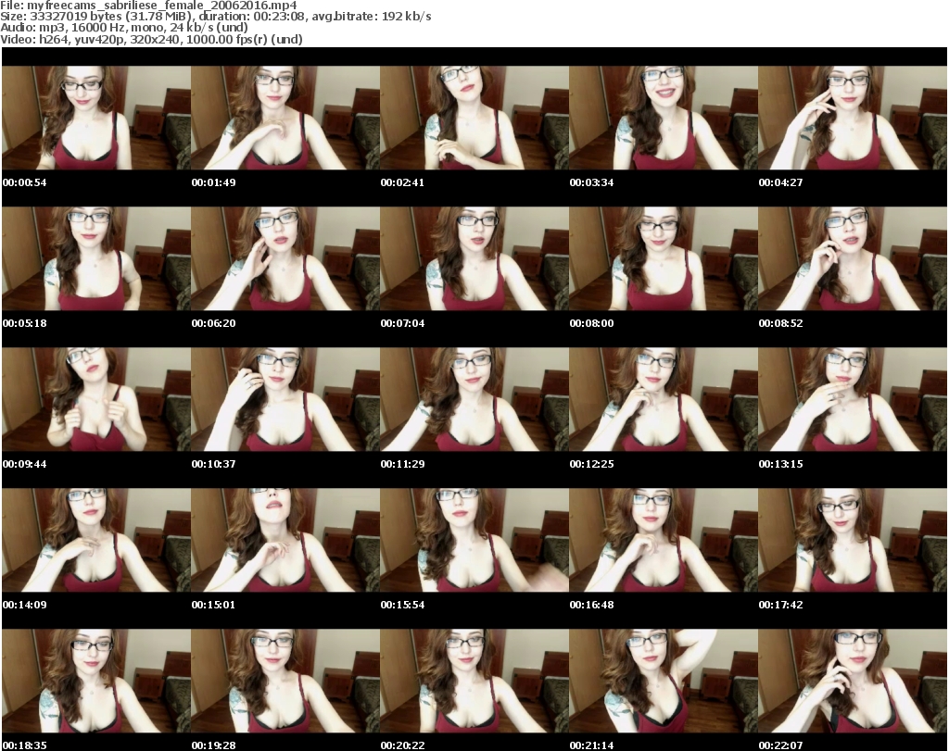Image resolution: width=949 pixels, height=751 pixels.
Task: Pick the video frame above 00:09:44
Action: [x=96, y=400]
